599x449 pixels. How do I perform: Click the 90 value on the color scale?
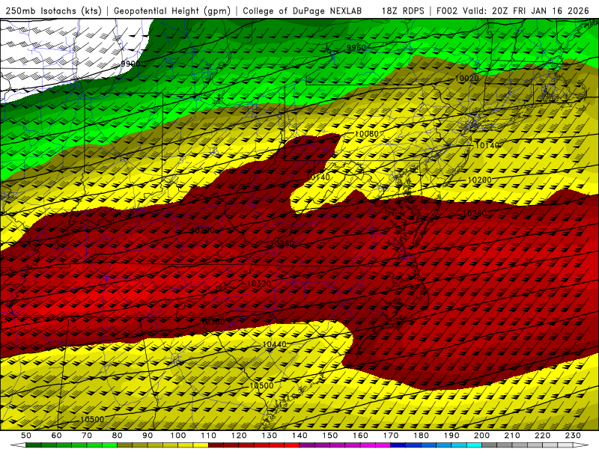point(148,436)
